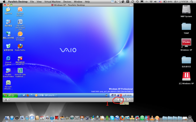Select the Network Places icon in Windows XP

pyautogui.click(x=8, y=35)
